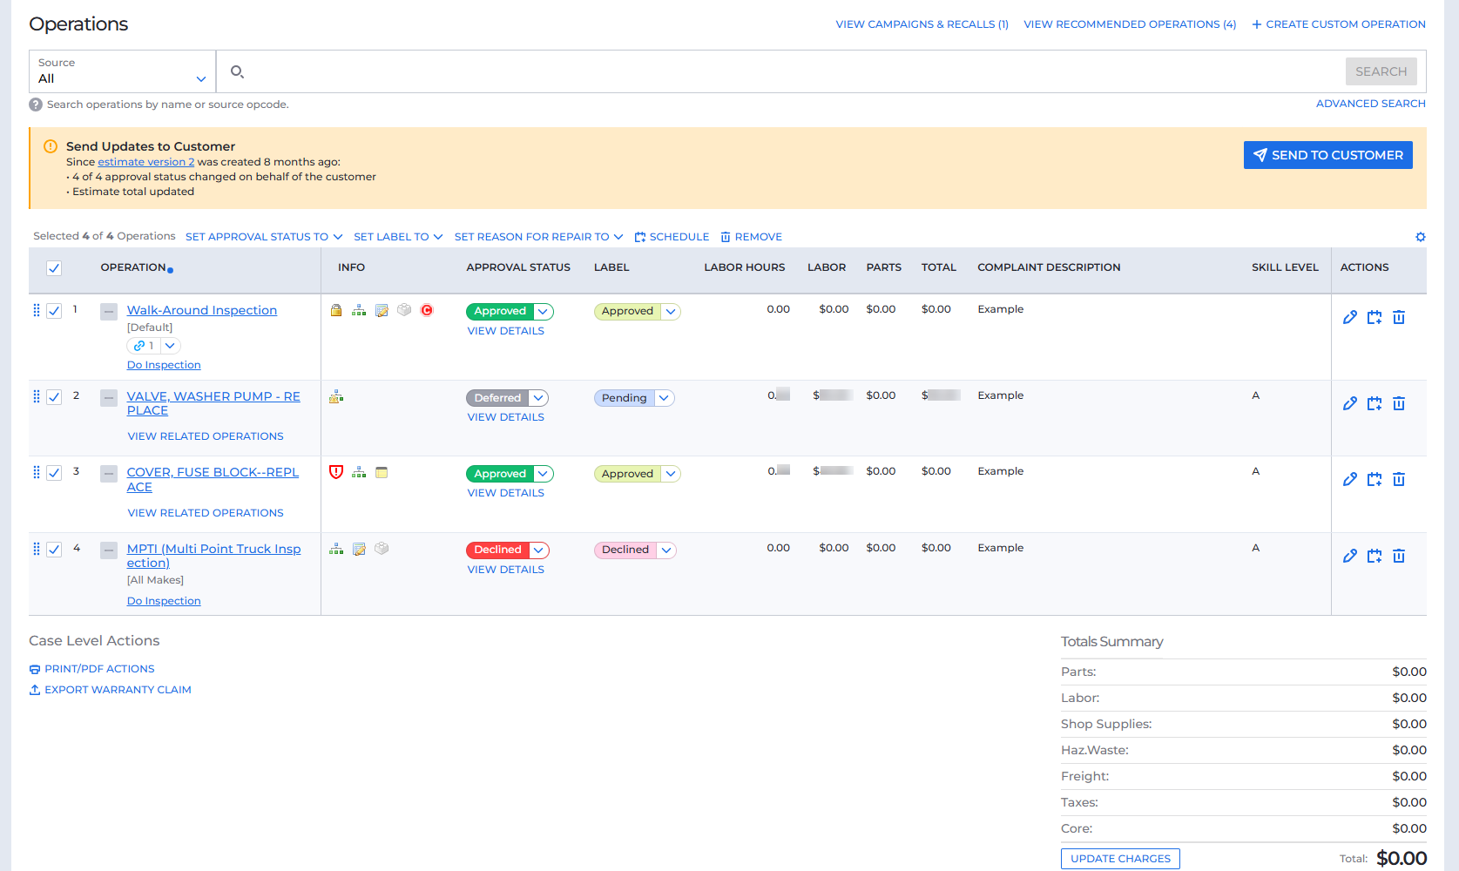Uncheck the checkbox for operation 4
1459x871 pixels.
coord(54,550)
